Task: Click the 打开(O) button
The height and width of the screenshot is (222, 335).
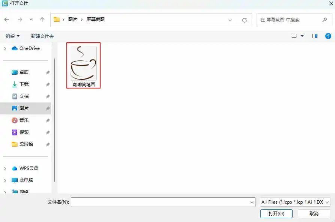Action: click(x=276, y=213)
